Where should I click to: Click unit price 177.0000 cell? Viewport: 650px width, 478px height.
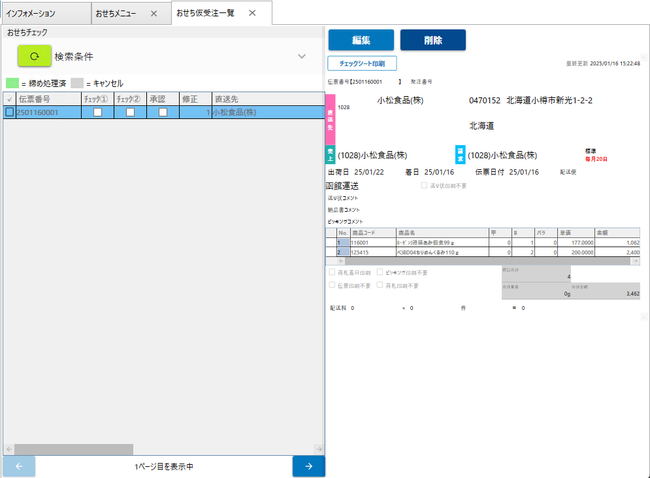(x=576, y=243)
